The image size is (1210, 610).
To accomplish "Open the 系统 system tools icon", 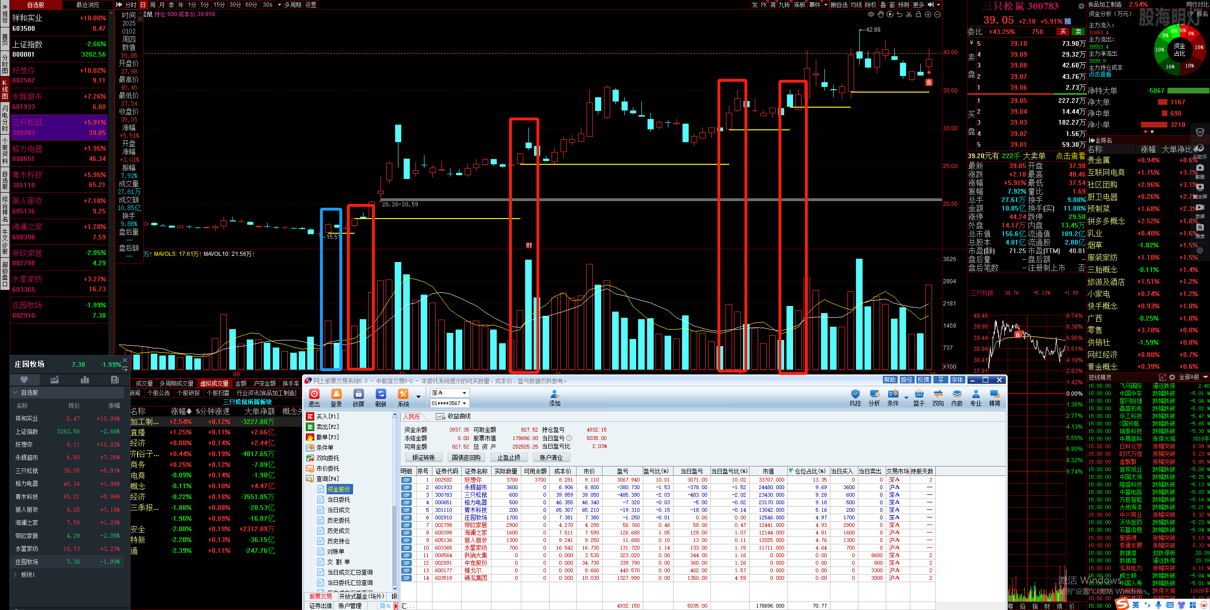I will (403, 398).
